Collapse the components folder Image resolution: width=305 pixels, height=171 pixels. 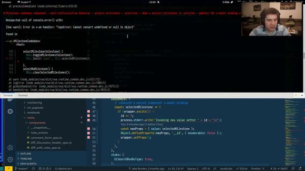(37, 123)
